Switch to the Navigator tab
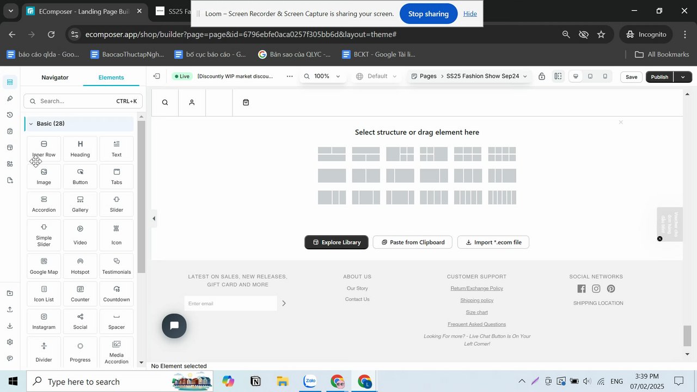Viewport: 697px width, 392px height. click(x=55, y=77)
